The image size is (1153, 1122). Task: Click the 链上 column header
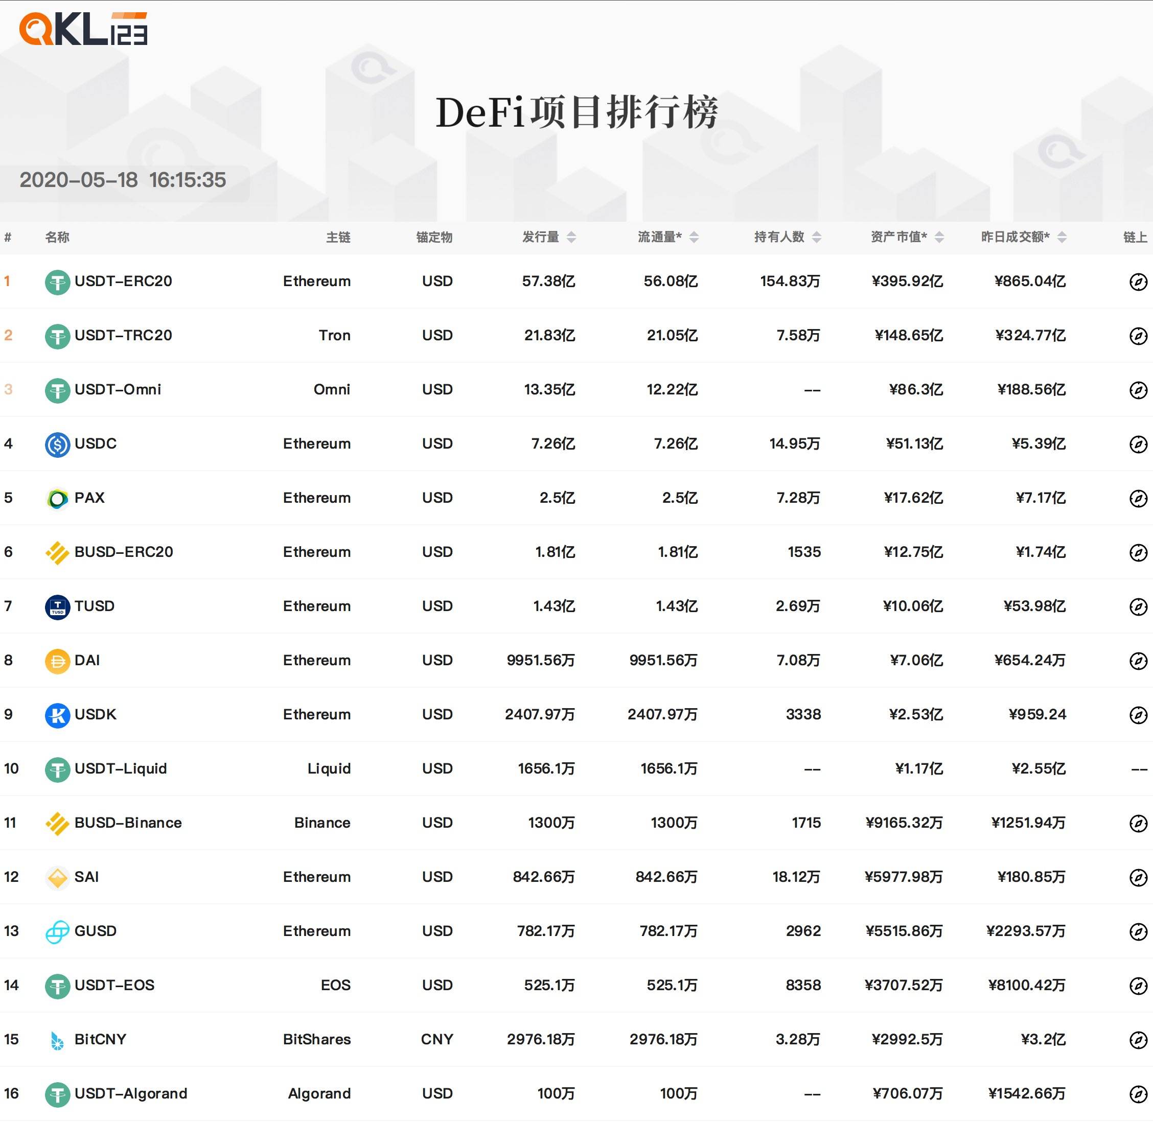(1135, 237)
